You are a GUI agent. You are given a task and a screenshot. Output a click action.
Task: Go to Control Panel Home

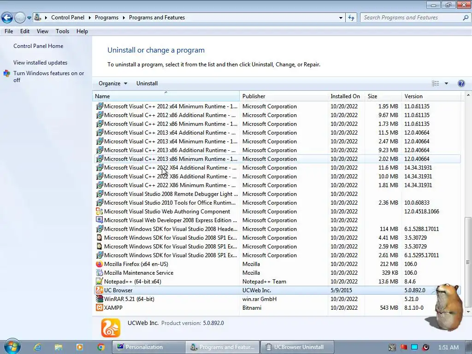coord(38,46)
